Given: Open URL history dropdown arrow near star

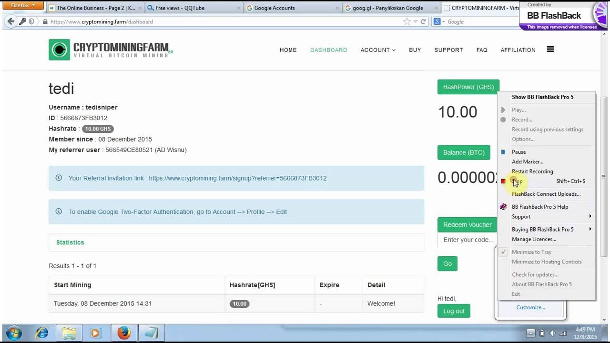Looking at the screenshot, I should pyautogui.click(x=415, y=21).
